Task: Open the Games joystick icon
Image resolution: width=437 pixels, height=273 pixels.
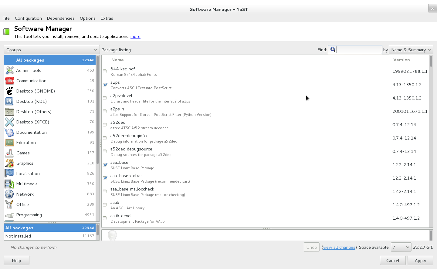Action: (9, 153)
